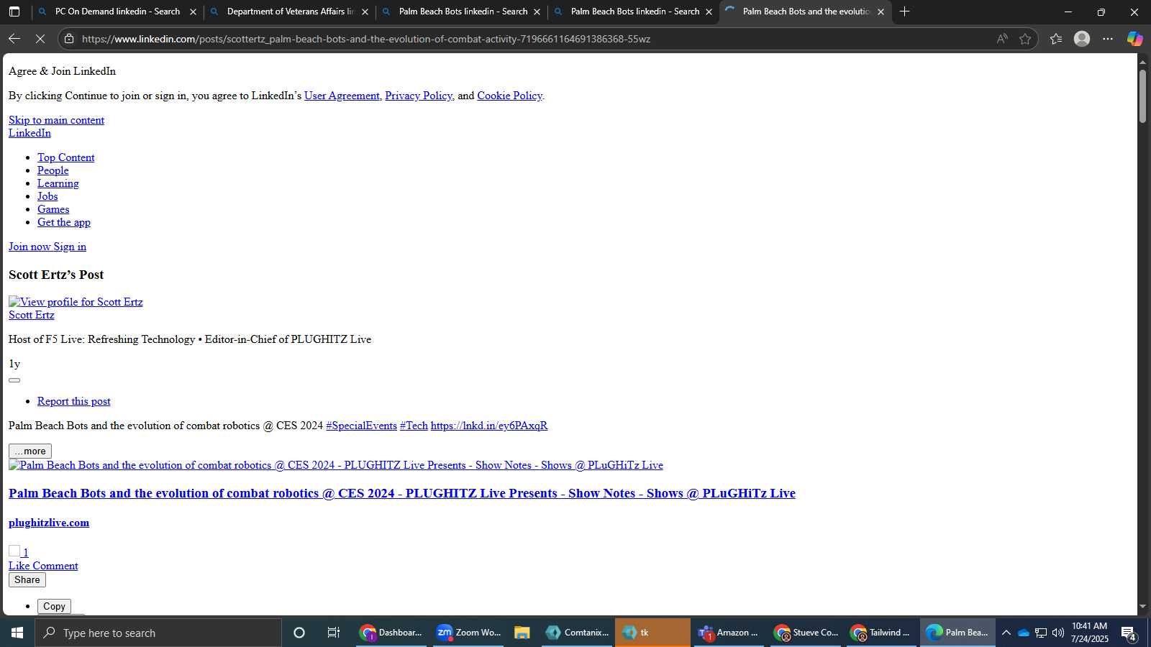The width and height of the screenshot is (1151, 647).
Task: Open the Palm Beach Bots article heading link
Action: (x=402, y=493)
